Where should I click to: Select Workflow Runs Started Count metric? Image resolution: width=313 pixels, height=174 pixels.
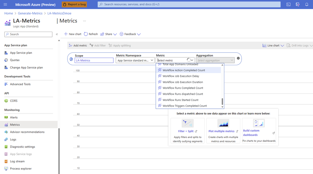(188, 100)
